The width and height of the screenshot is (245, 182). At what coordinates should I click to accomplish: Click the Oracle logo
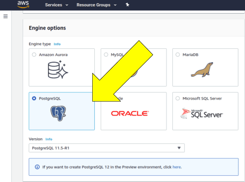(130, 114)
